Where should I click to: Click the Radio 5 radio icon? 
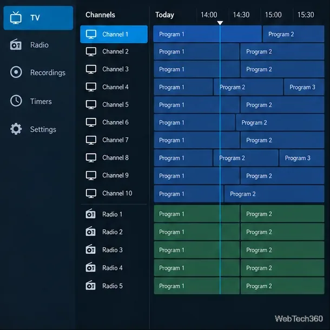(x=90, y=286)
